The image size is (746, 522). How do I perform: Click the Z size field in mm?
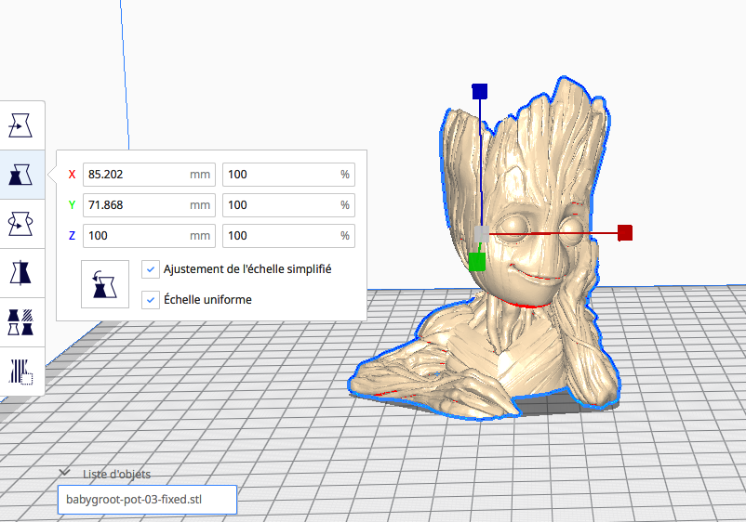[x=149, y=236]
